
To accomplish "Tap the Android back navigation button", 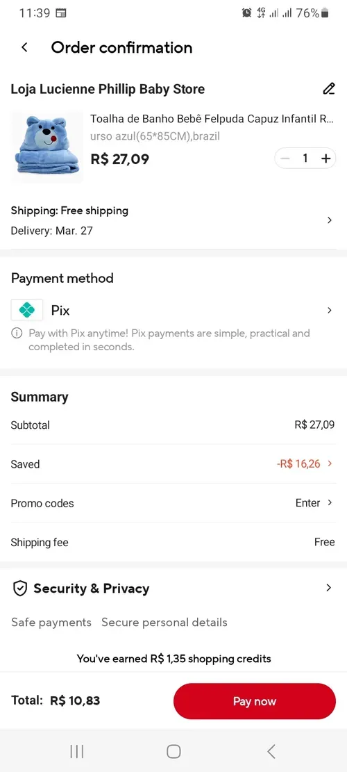I will (x=271, y=751).
